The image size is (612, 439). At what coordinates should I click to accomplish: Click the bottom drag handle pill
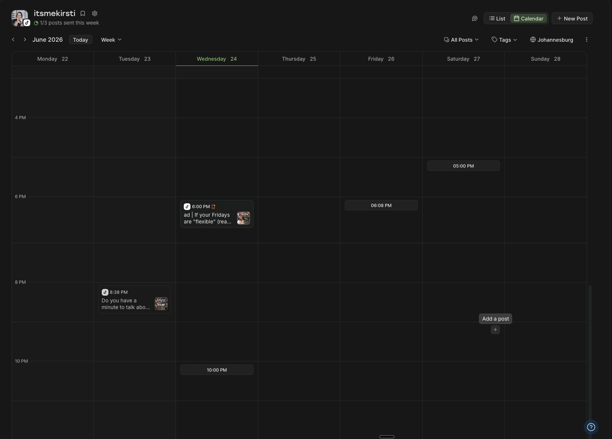tap(387, 437)
